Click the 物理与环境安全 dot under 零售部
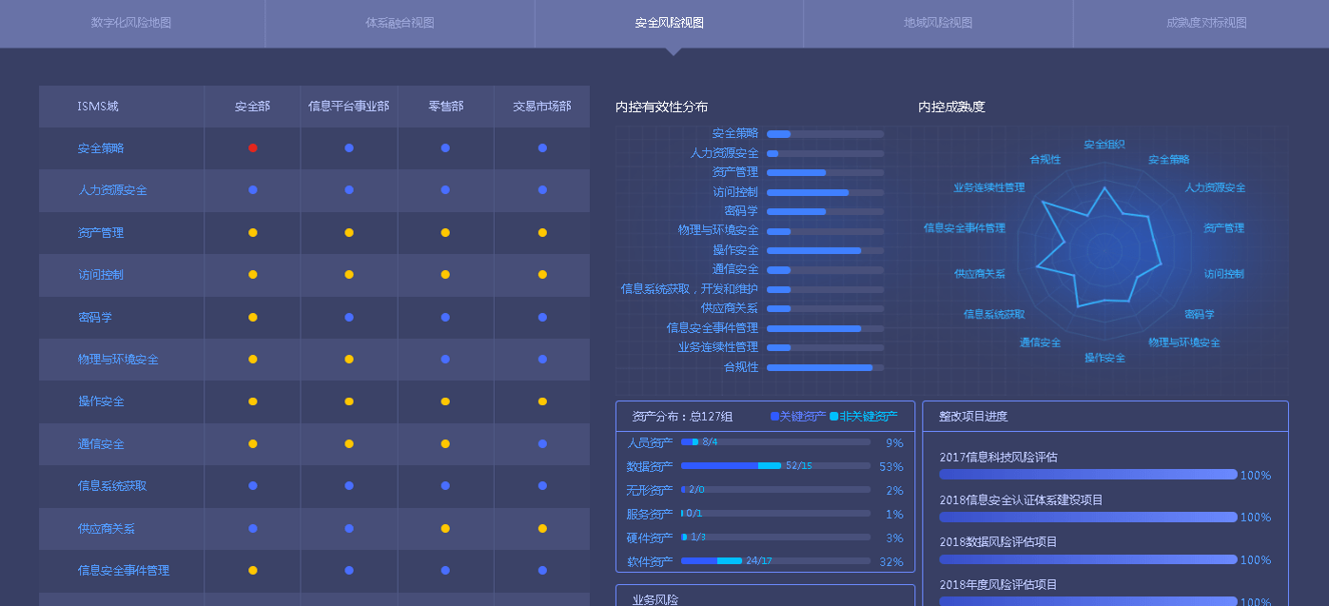The width and height of the screenshot is (1329, 606). [445, 360]
